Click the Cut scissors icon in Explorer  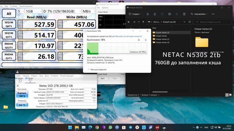(148, 14)
